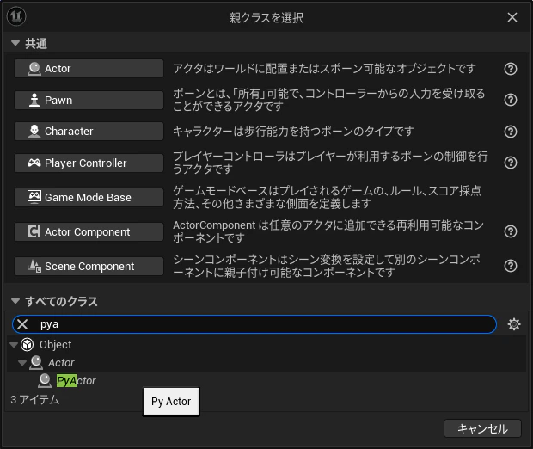
Task: Click the 3 アイテム count text
Action: 34,400
